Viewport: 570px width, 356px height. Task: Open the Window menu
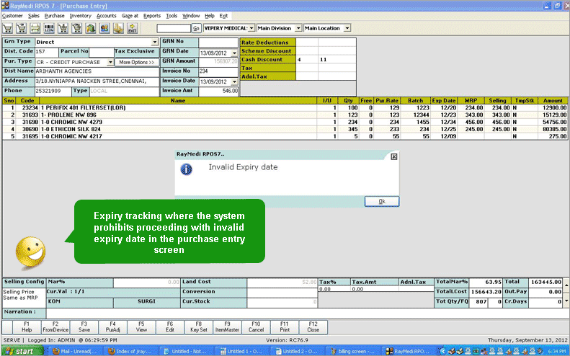(x=191, y=16)
